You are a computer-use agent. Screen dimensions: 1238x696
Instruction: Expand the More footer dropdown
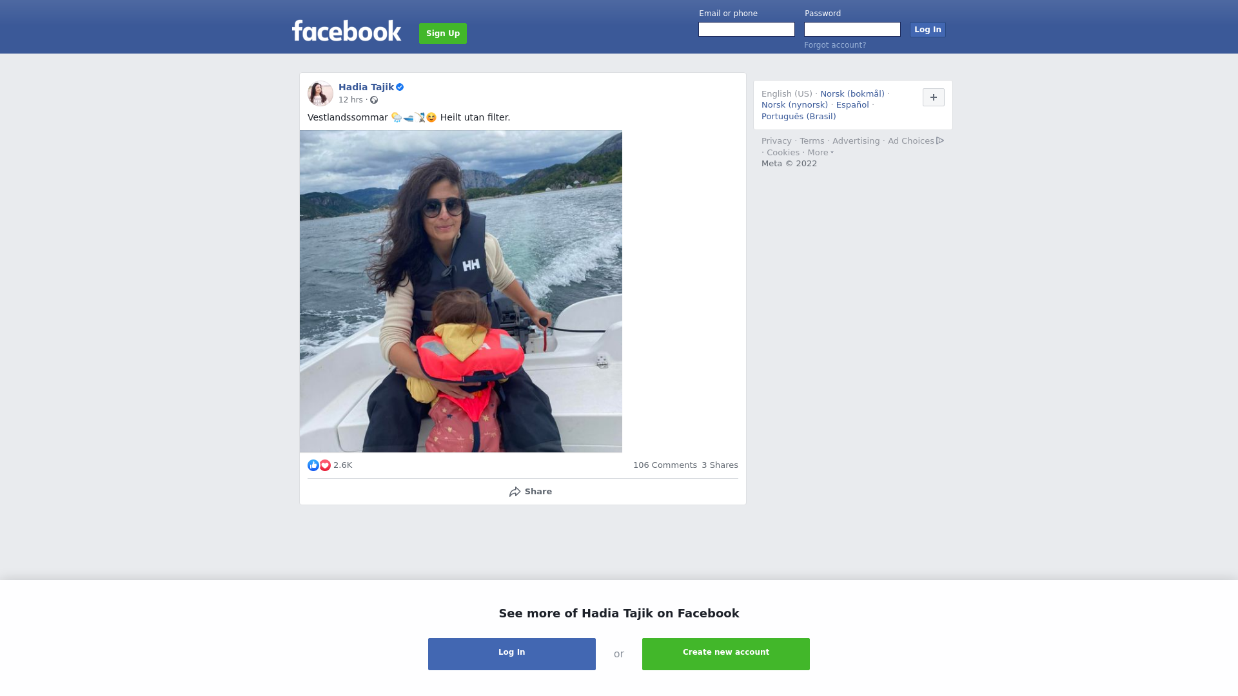click(820, 153)
